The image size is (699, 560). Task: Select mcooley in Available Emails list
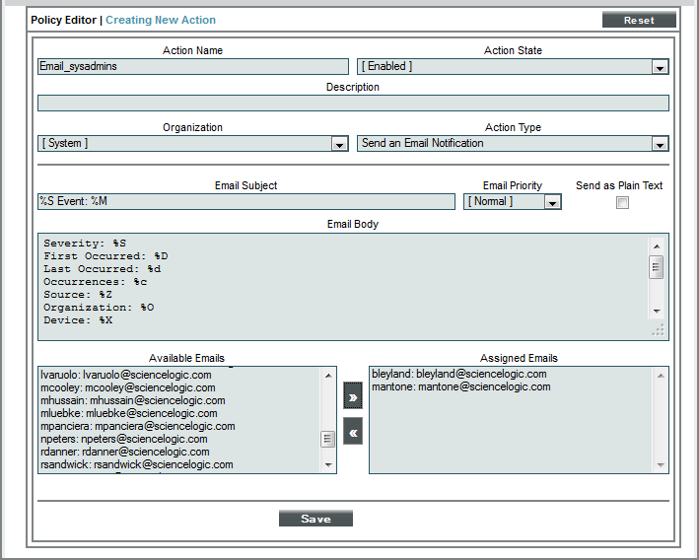click(127, 387)
